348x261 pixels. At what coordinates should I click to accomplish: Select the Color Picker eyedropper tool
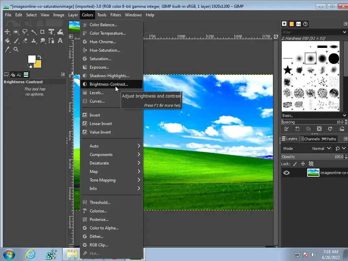(x=7, y=49)
